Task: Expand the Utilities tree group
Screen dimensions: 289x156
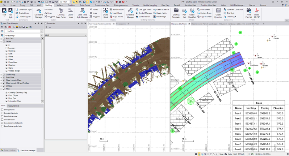Action: (1, 86)
